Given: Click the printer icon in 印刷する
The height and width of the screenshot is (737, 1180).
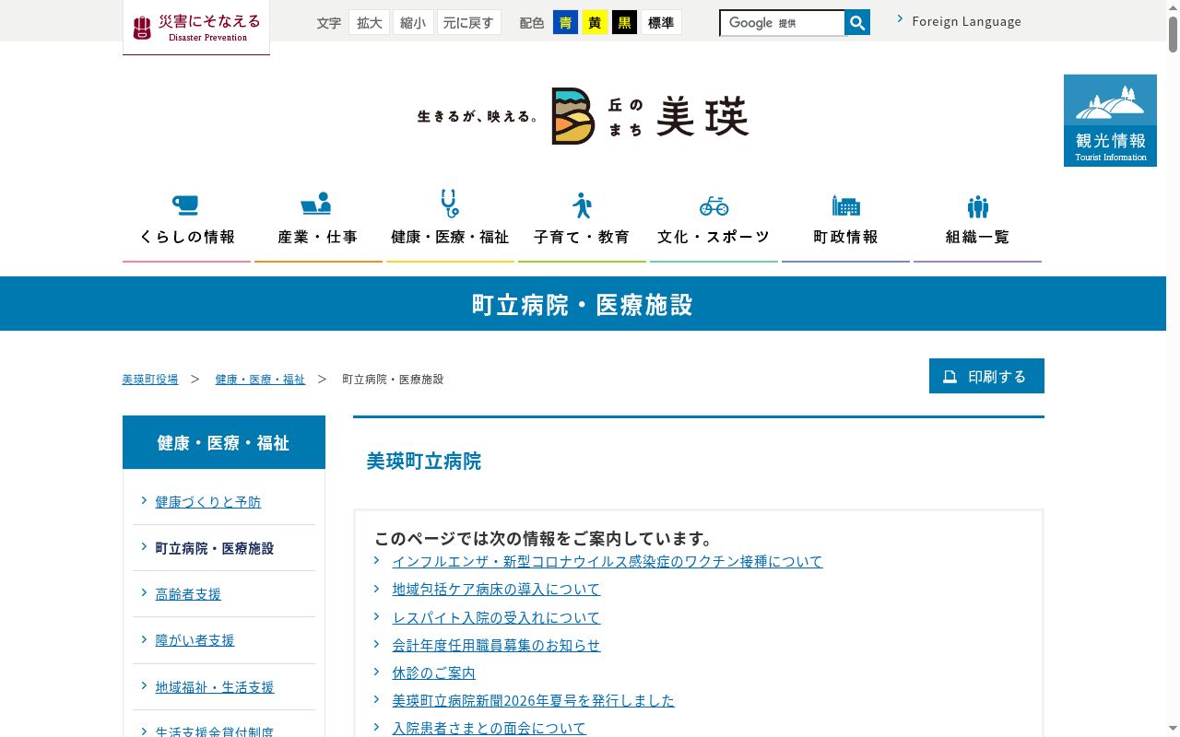Looking at the screenshot, I should click(x=950, y=377).
